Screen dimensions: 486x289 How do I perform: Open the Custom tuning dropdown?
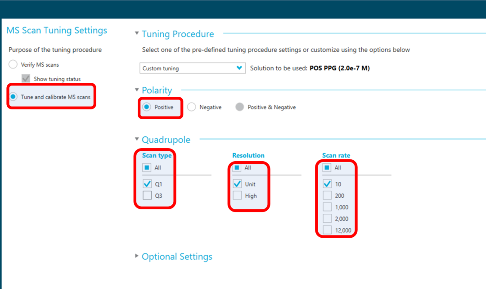click(192, 68)
